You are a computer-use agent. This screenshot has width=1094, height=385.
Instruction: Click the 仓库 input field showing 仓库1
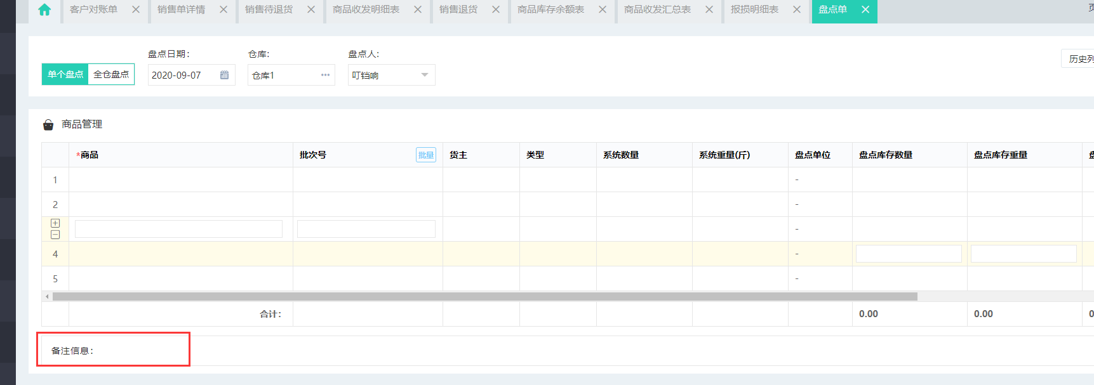tap(291, 75)
